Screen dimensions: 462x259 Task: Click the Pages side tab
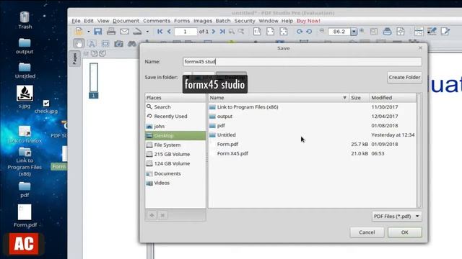74,59
